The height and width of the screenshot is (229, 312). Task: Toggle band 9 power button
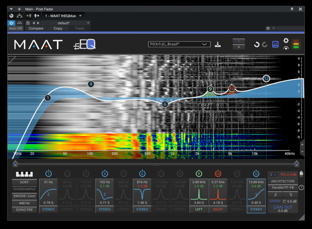(199, 173)
